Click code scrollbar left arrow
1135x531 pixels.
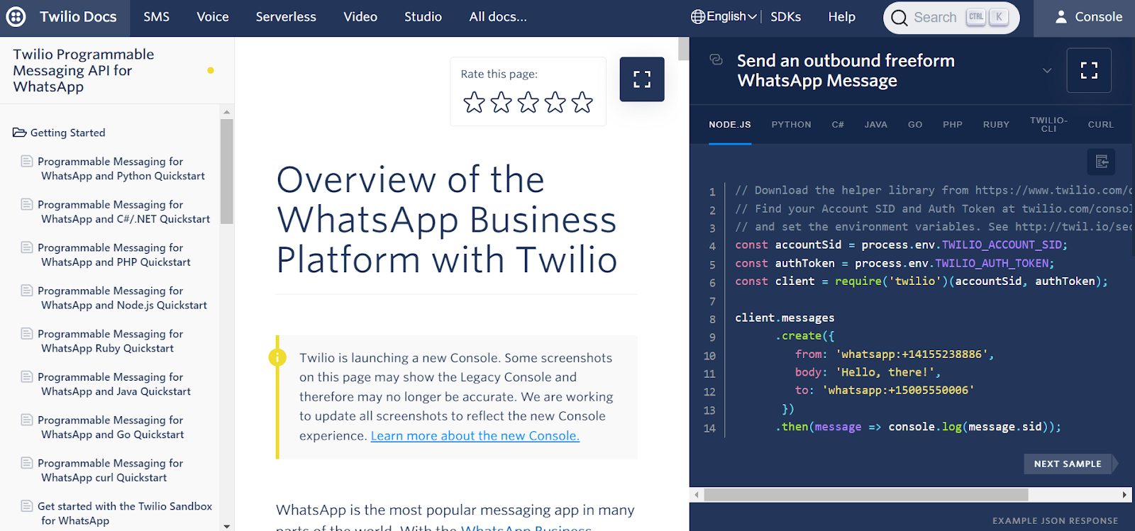pyautogui.click(x=697, y=495)
